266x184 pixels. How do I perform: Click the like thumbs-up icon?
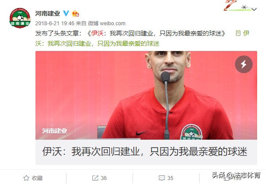227,179
